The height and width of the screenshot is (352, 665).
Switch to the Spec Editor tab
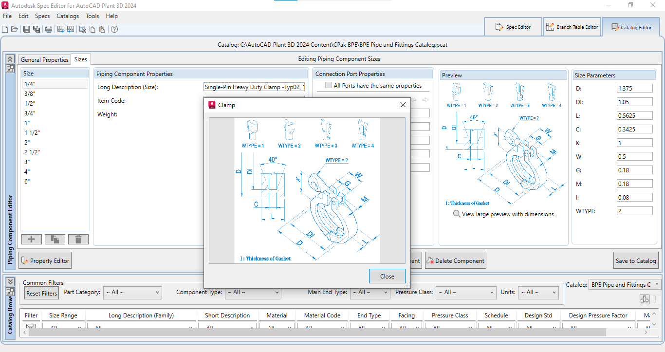[x=513, y=27]
